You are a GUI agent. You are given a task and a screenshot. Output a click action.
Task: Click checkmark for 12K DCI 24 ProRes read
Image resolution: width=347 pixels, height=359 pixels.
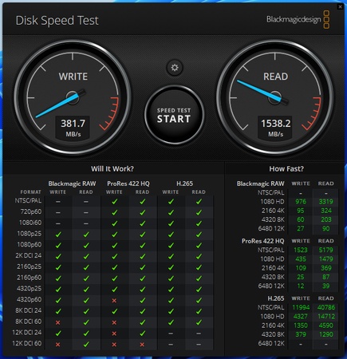[x=143, y=333]
